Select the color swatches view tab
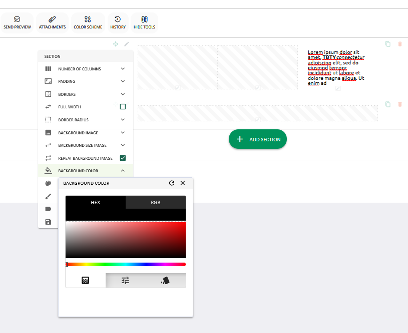 pyautogui.click(x=166, y=280)
